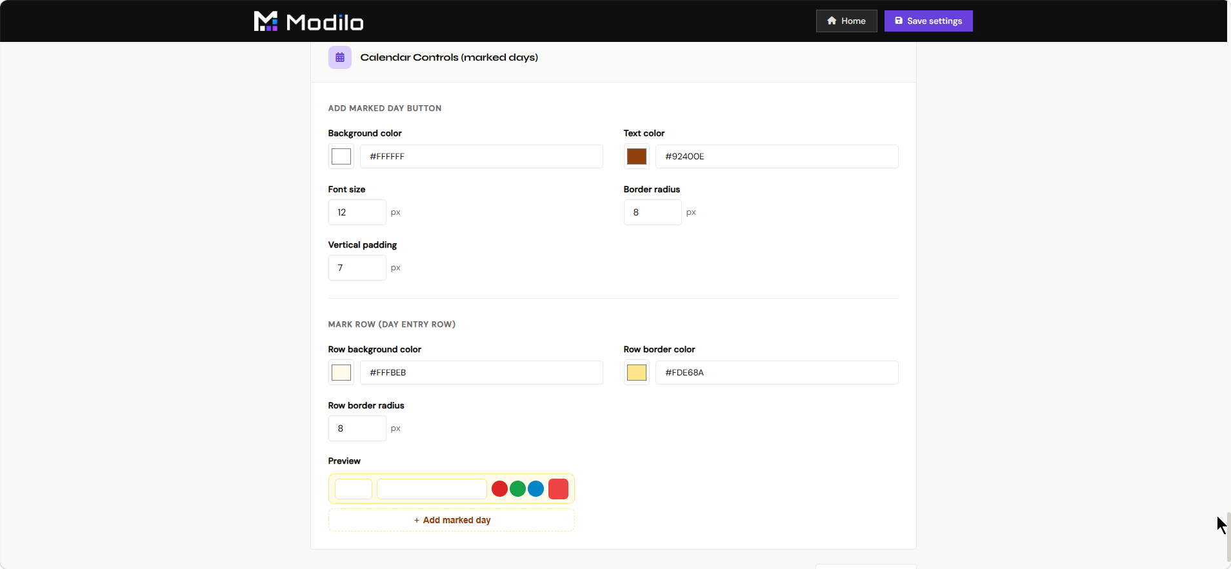Click the Font size label

click(347, 189)
